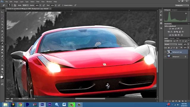Viewport: 190px width, 107px height.
Task: Add a Photo Filter adjustment
Action: coord(177,32)
